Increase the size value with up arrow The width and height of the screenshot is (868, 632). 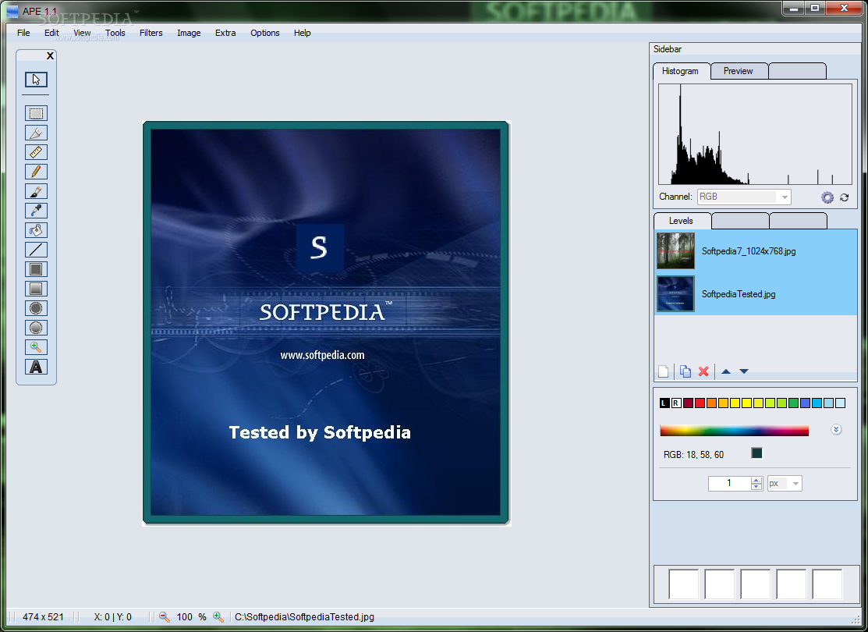756,480
